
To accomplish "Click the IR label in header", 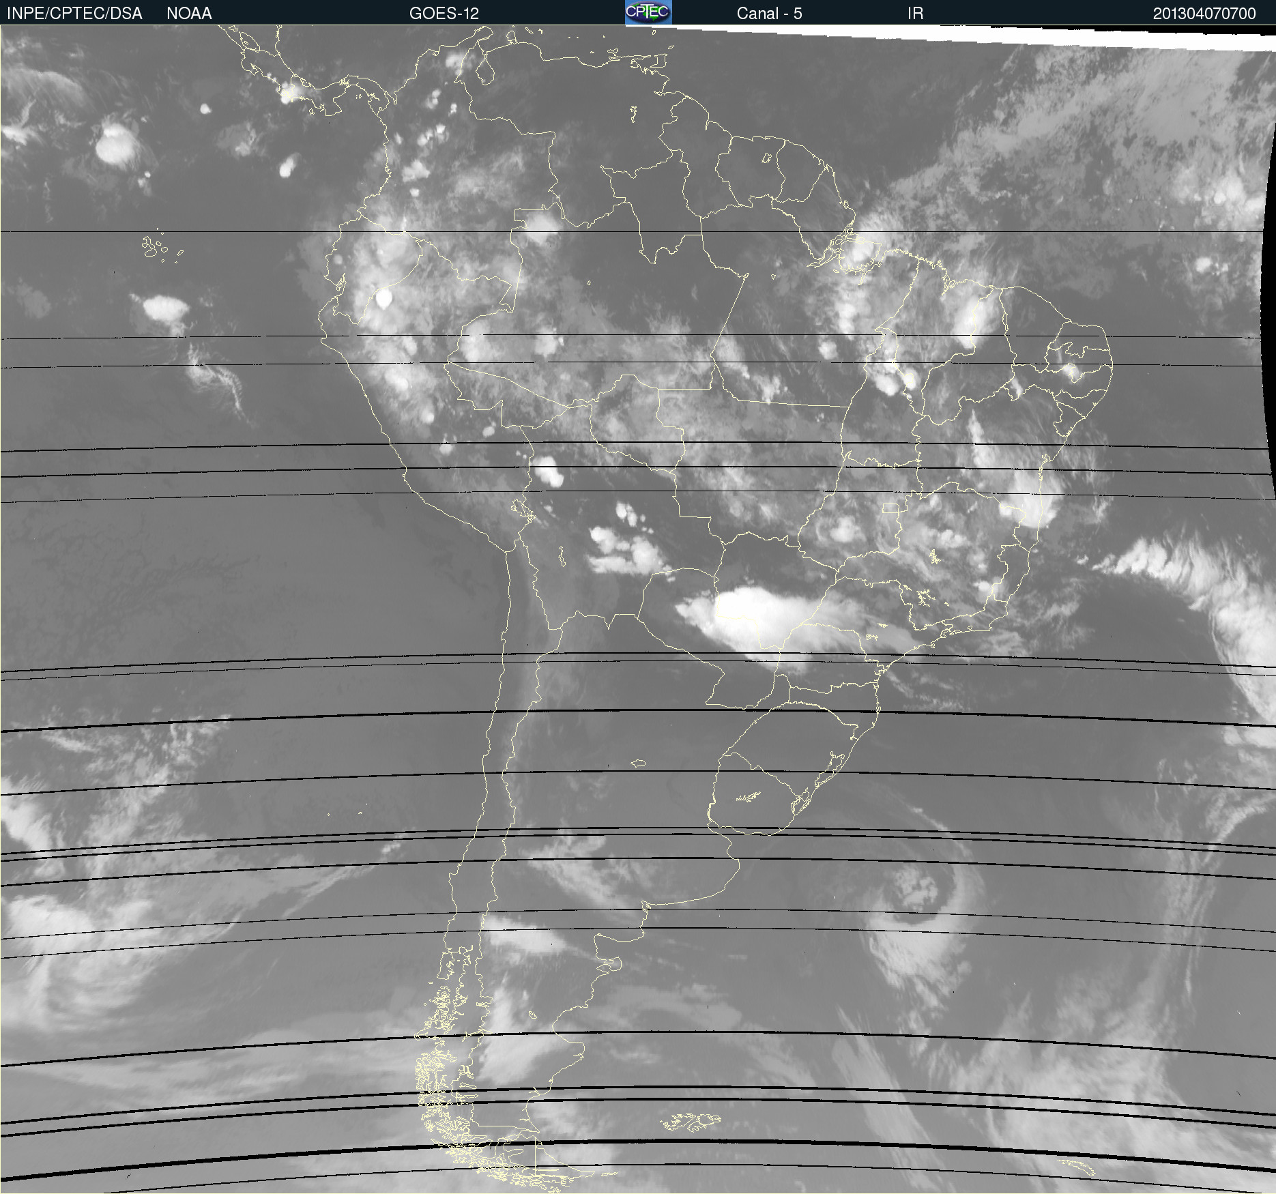I will [916, 14].
